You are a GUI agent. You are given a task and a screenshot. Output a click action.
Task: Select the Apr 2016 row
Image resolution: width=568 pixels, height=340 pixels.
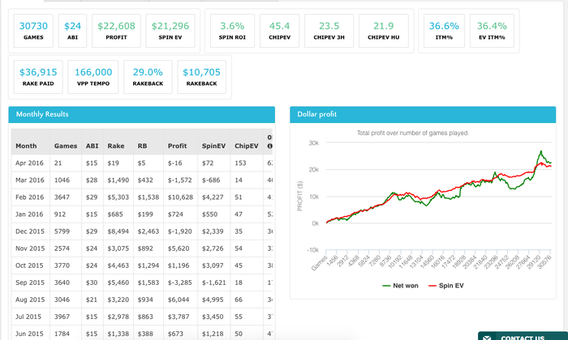tap(142, 163)
